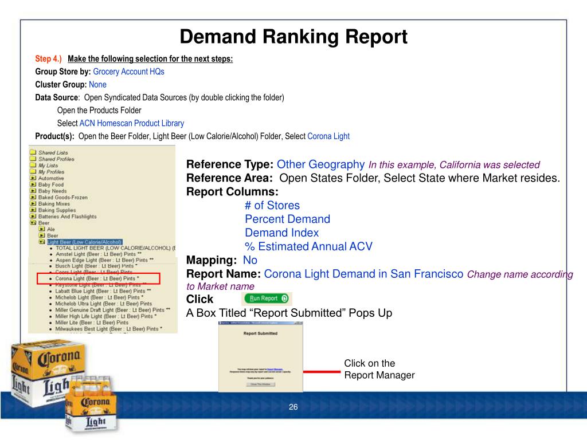Click the 'Click on the Report Manager' caption
The width and height of the screenshot is (587, 440).
379,369
